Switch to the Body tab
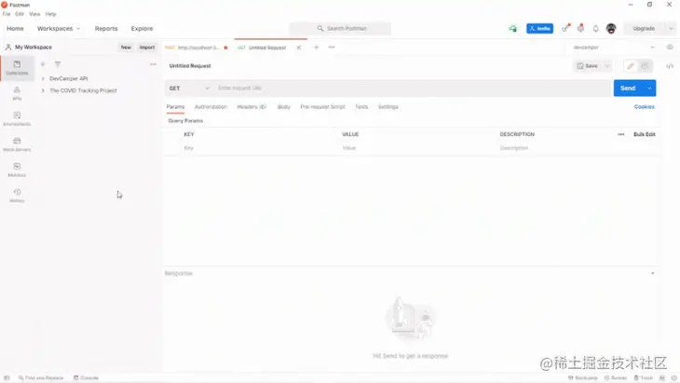 [283, 107]
